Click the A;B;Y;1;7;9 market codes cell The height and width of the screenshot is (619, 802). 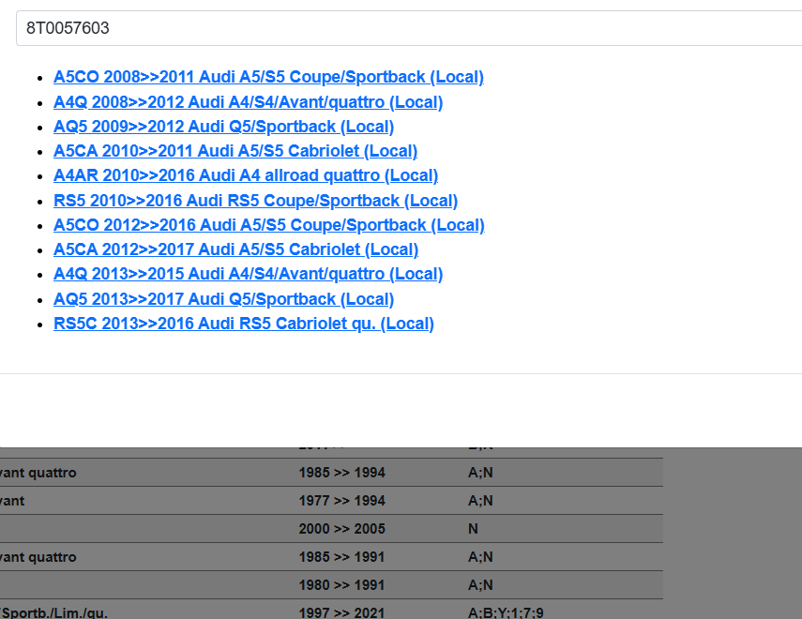[x=505, y=612]
